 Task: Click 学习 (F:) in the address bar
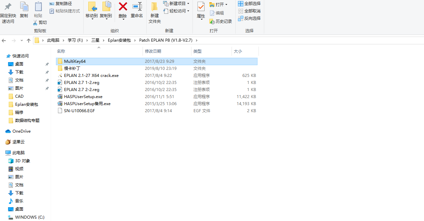tap(75, 40)
